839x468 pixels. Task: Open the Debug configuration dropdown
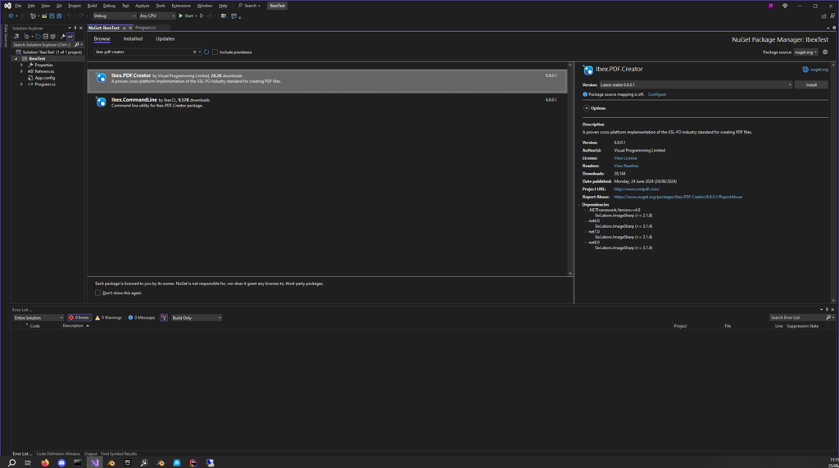pos(114,16)
